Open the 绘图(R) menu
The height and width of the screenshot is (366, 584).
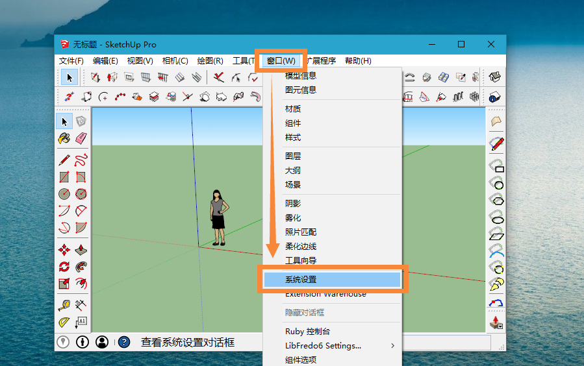pyautogui.click(x=210, y=60)
